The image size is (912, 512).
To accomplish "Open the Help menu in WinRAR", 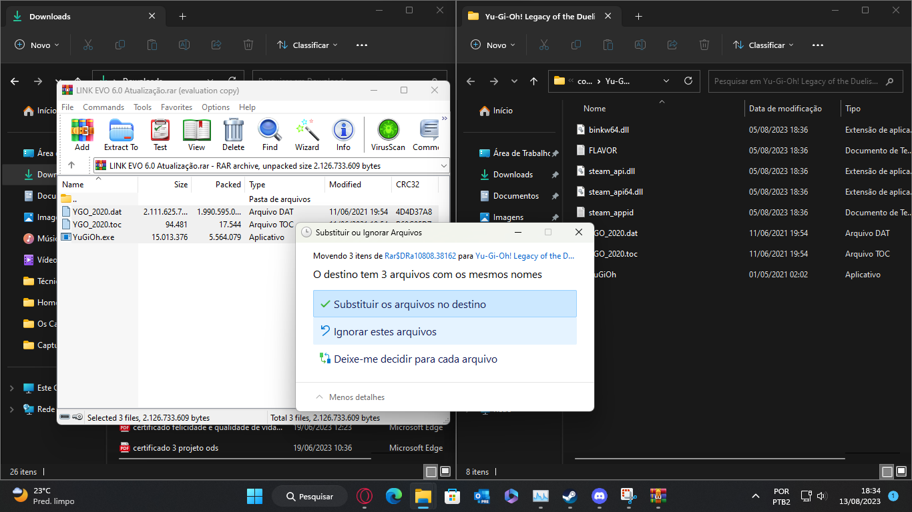I will pos(247,107).
